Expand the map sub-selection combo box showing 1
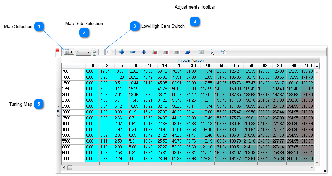Screen dimensions: 332x176 (83, 52)
